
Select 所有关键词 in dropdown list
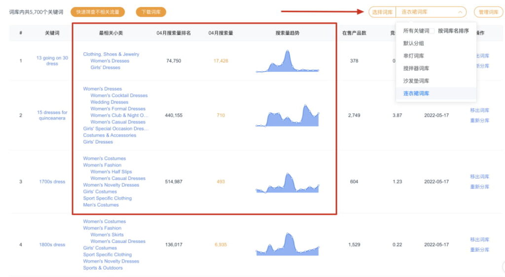tap(416, 31)
